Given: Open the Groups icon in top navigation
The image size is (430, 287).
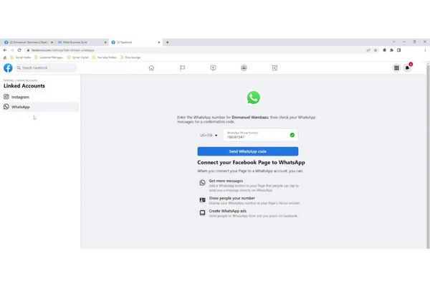Looking at the screenshot, I should 244,68.
